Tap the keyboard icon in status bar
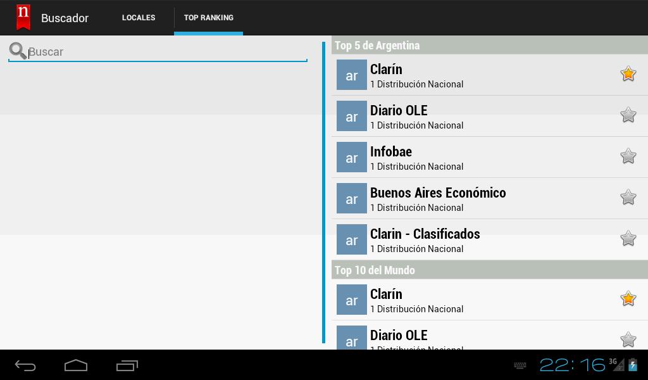The image size is (648, 380). (520, 365)
